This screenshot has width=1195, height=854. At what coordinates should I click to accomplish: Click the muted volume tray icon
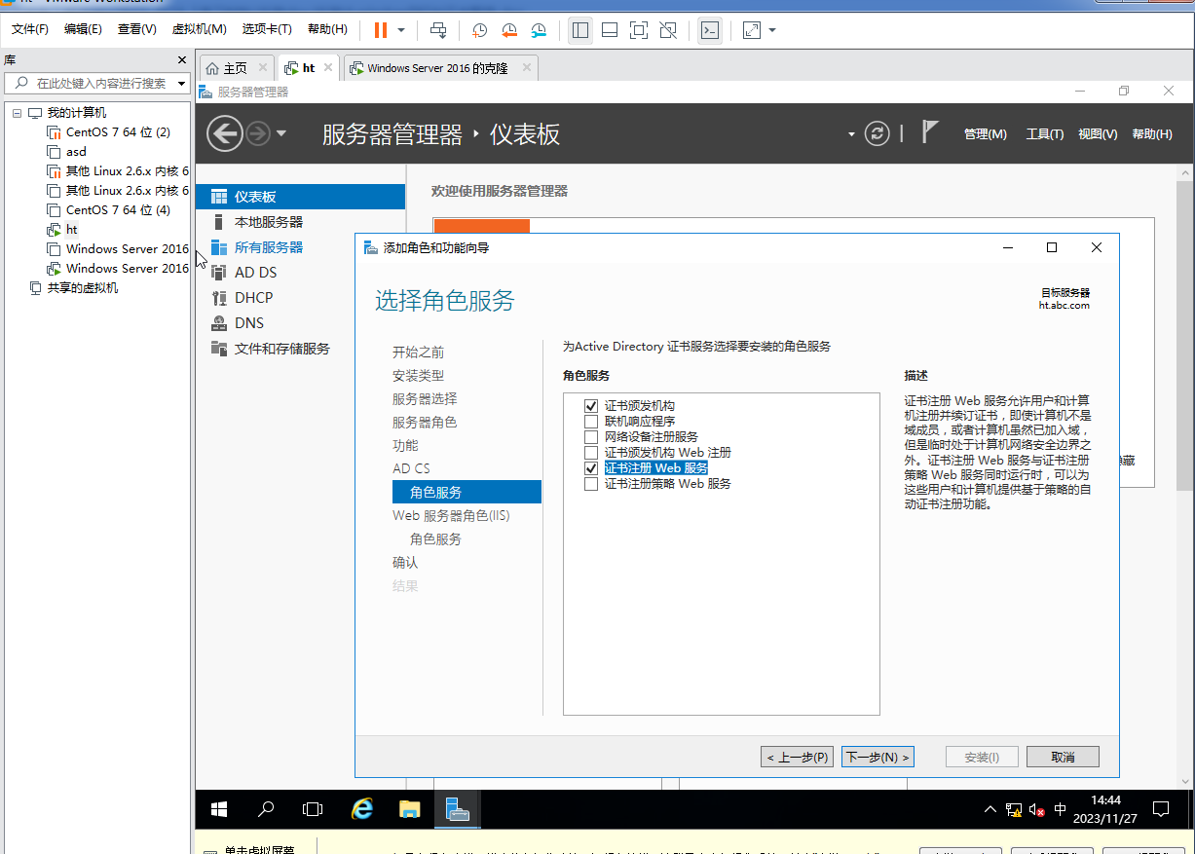click(1037, 809)
